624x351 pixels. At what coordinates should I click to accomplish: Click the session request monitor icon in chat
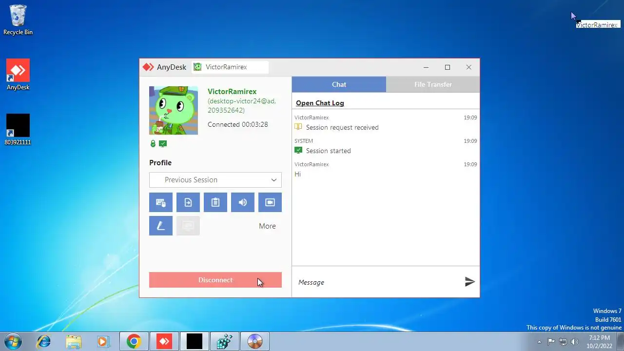[x=298, y=127]
